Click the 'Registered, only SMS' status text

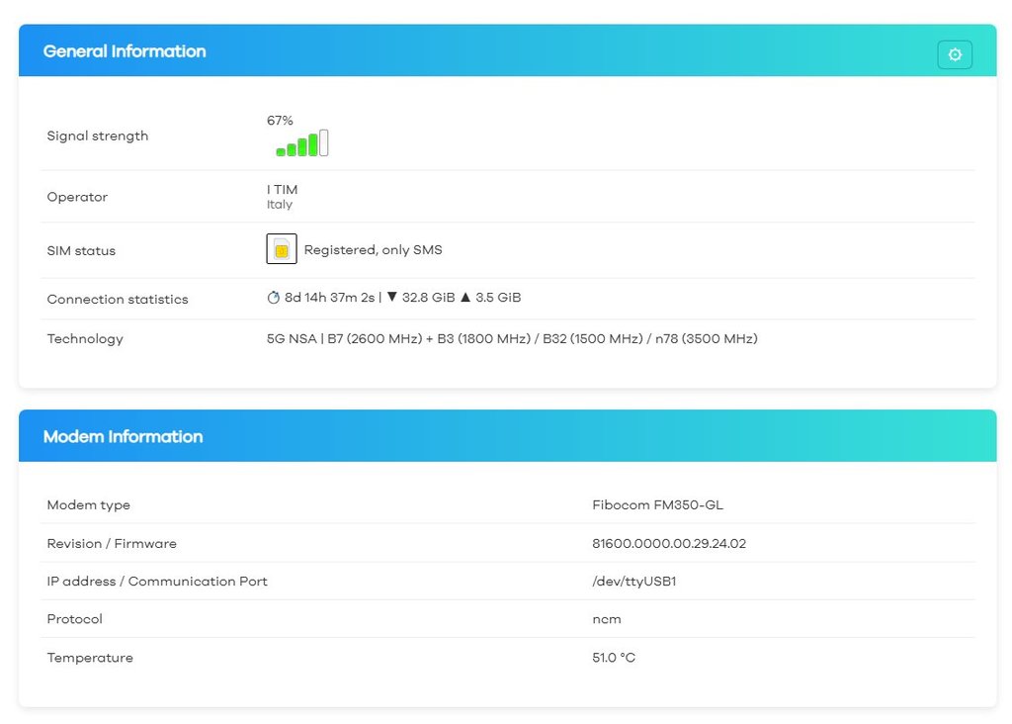pos(373,250)
